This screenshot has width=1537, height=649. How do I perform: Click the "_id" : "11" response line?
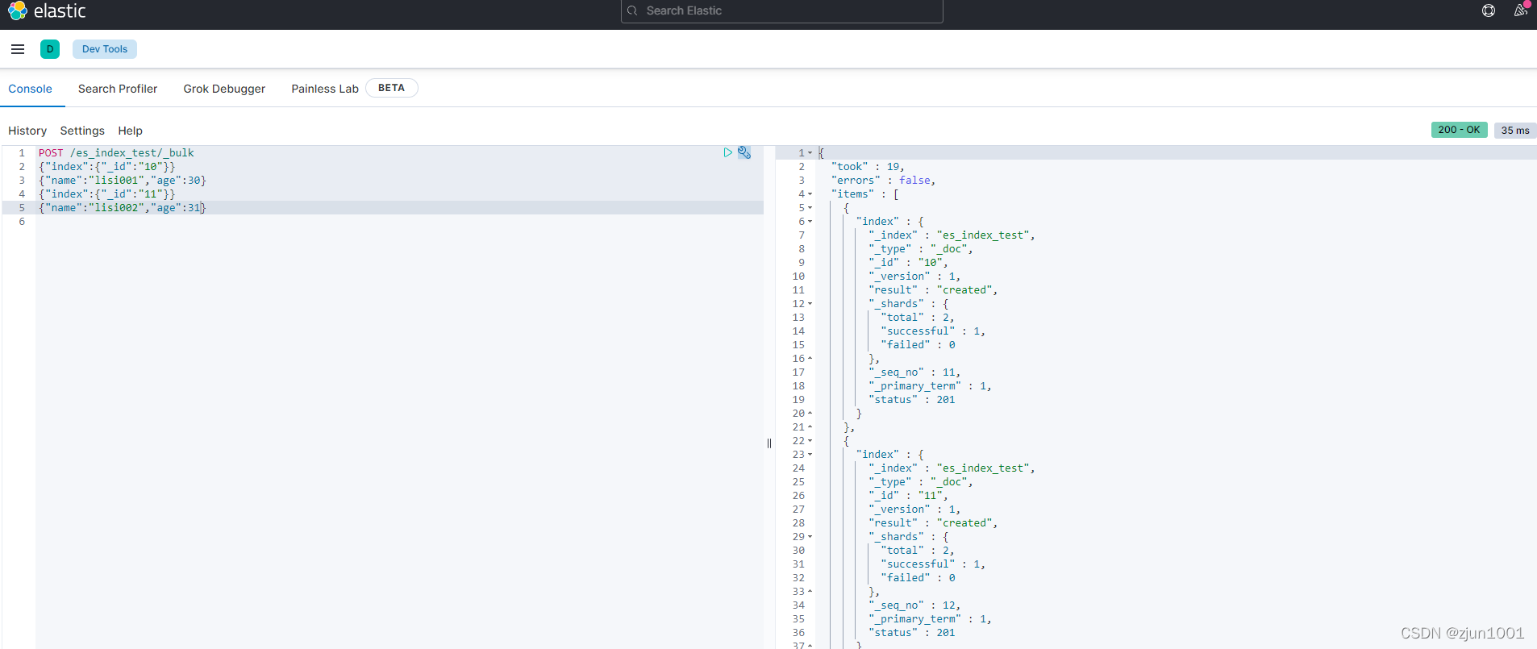[908, 496]
